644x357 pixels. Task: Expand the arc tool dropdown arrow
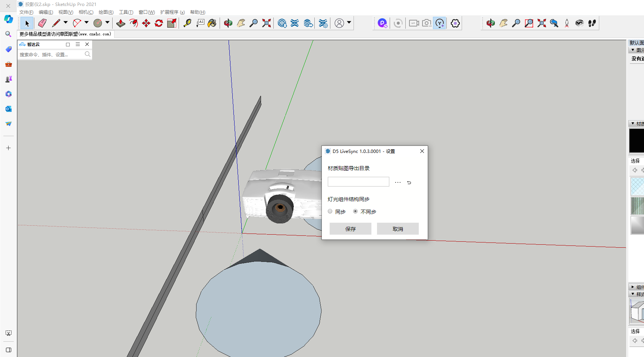pos(87,22)
